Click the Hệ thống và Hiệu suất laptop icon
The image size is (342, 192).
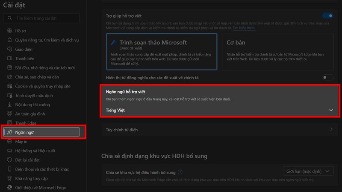point(9,151)
